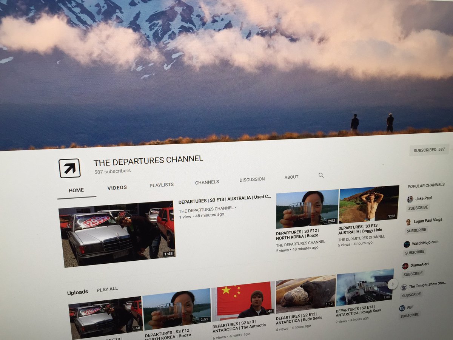Click top-row S3 E12 NORTH KOREA Booze title
The width and height of the screenshot is (453, 340).
pyautogui.click(x=298, y=234)
